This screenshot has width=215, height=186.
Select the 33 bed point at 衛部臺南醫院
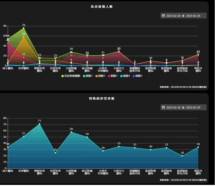(x=166, y=148)
